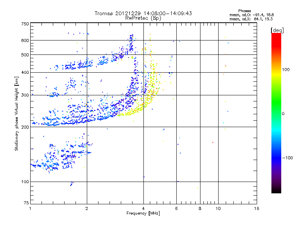
Task: Click the y-axis label '600'
Action: 25,40
